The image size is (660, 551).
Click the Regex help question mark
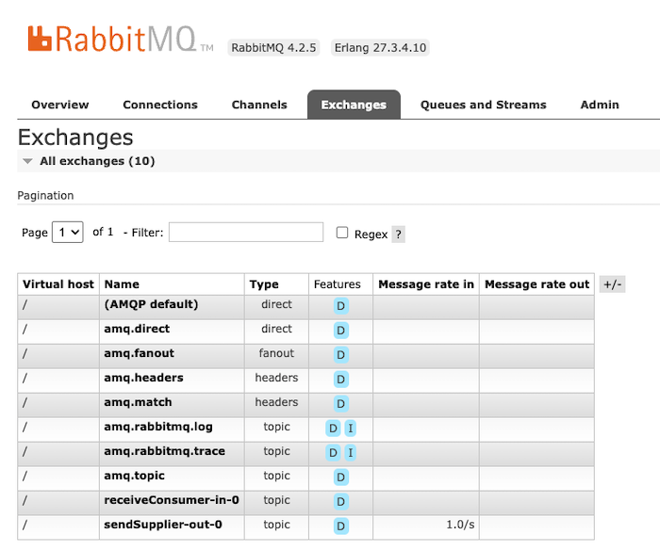point(399,235)
